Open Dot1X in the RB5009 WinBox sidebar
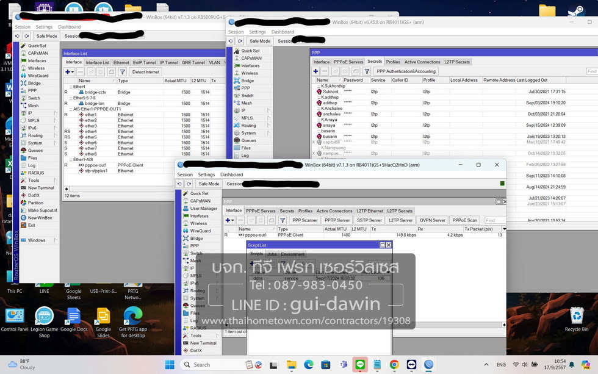 (x=34, y=195)
